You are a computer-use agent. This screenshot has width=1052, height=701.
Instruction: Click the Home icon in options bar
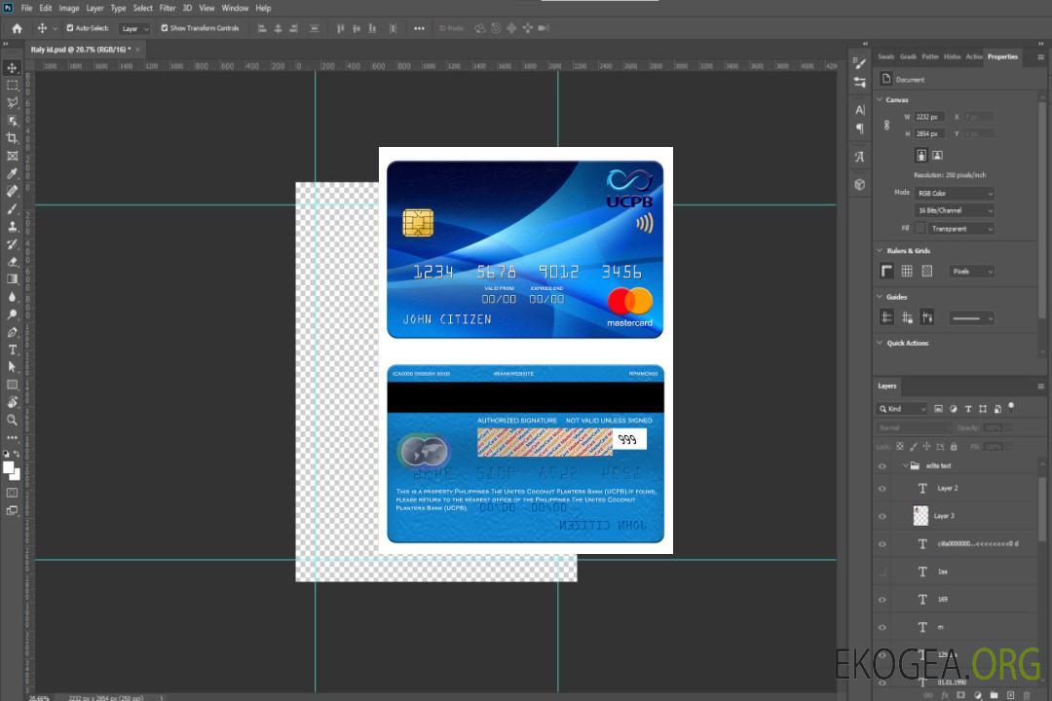[17, 28]
